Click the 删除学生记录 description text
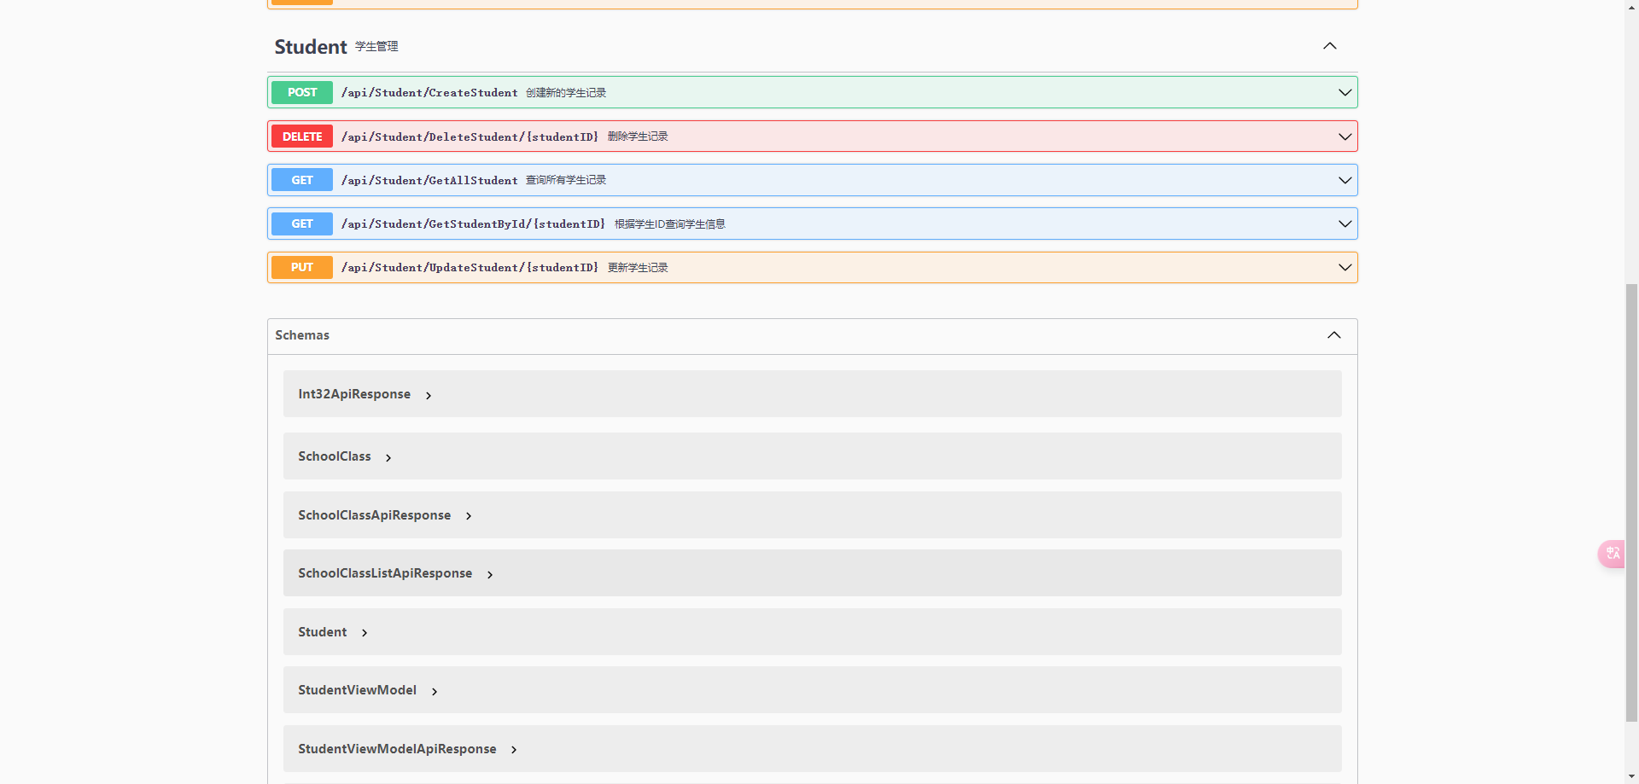 [638, 136]
